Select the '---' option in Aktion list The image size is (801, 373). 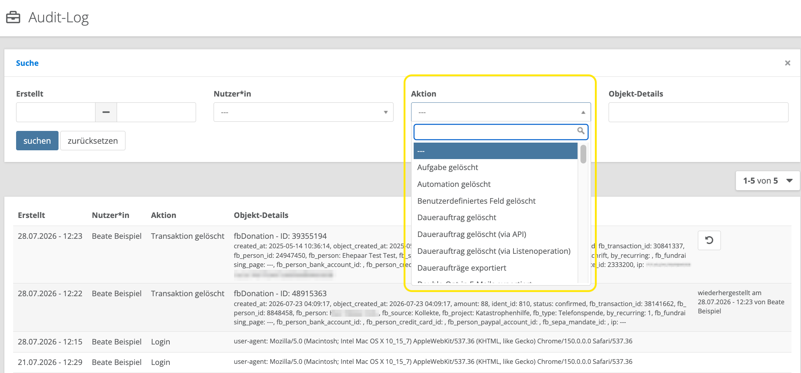pos(495,151)
